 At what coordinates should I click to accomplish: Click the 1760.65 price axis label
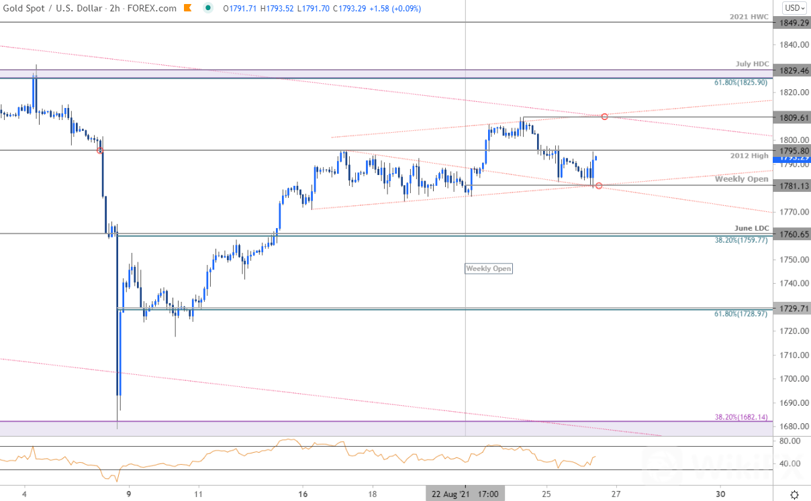[794, 235]
